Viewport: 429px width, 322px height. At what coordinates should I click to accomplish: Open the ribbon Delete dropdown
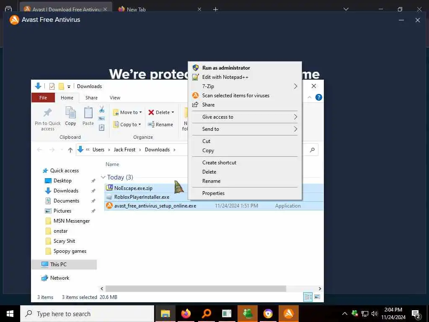161,112
